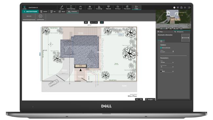Select the Roof tab
Viewport: 213px width, 120px height.
[80, 8]
